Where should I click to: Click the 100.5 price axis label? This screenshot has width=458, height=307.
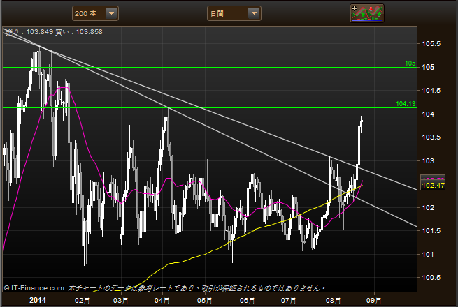tap(431, 277)
